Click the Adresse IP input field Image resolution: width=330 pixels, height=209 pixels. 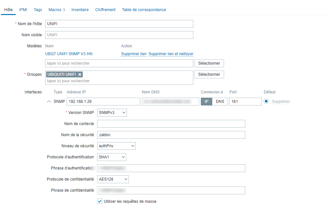click(x=103, y=102)
